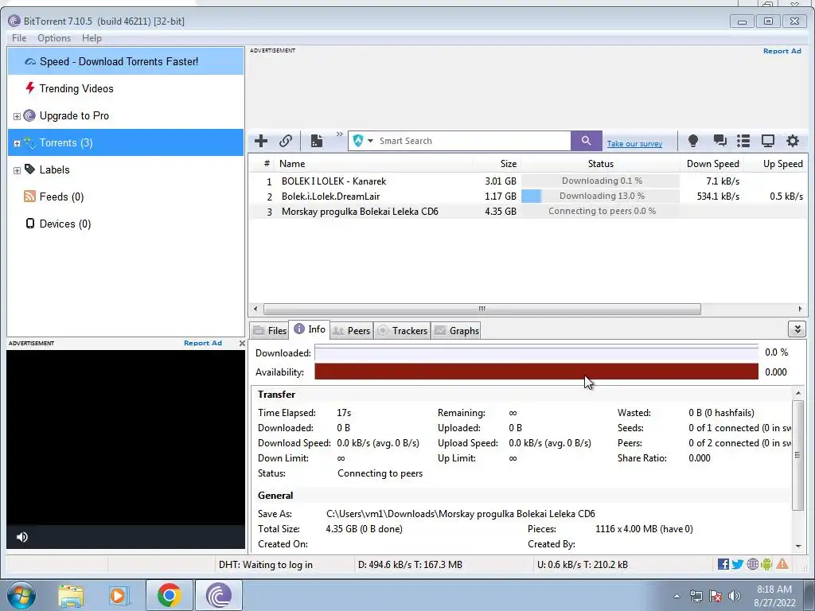The width and height of the screenshot is (815, 611).
Task: Click the Add Torrent plus icon
Action: [x=261, y=141]
